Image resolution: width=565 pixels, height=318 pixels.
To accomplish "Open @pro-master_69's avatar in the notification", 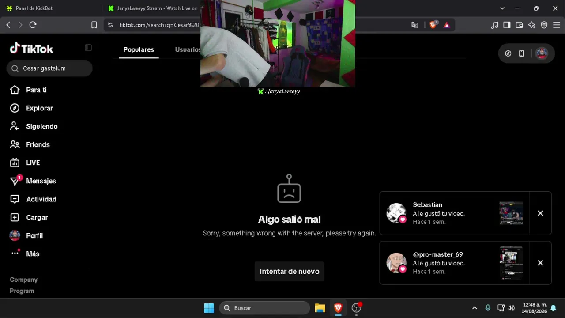I will tap(396, 263).
